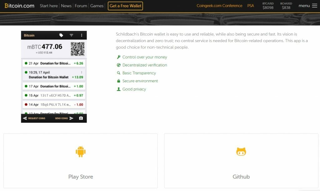
Task: View the BCH/USD price ticker
Action: tap(286, 6)
